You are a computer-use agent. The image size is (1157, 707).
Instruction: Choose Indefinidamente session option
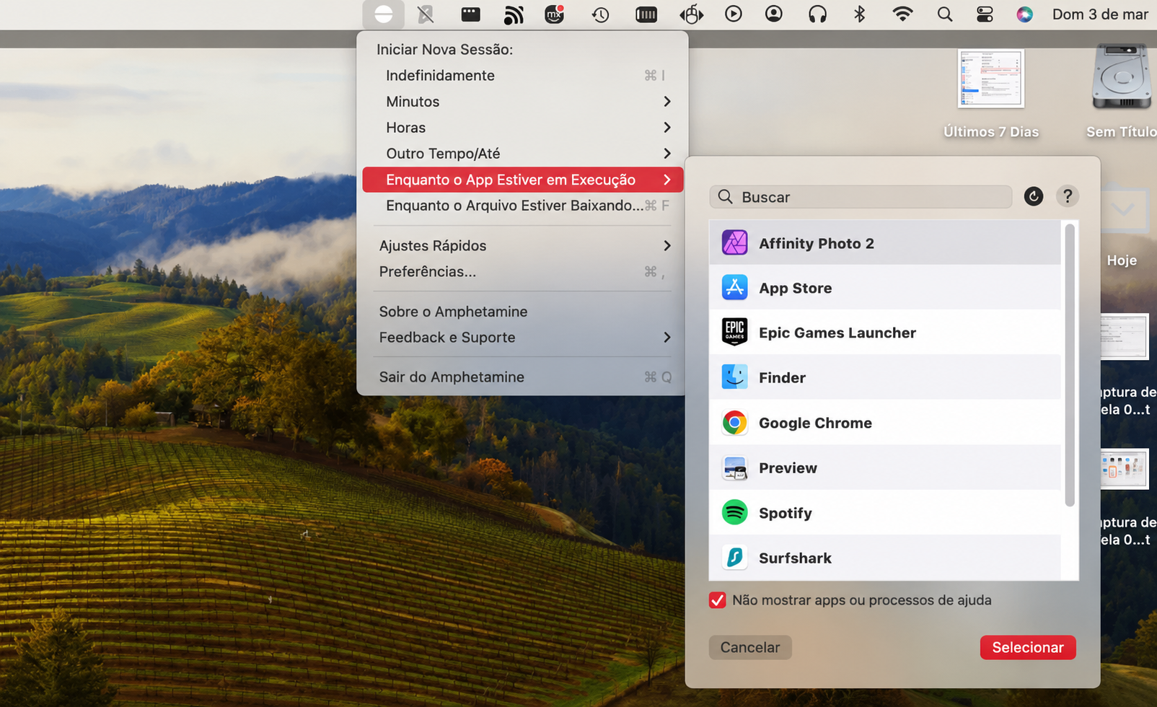[523, 76]
